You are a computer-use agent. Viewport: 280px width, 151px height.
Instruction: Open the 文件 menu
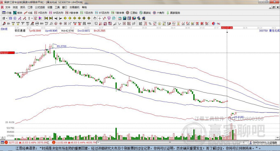[8, 7]
